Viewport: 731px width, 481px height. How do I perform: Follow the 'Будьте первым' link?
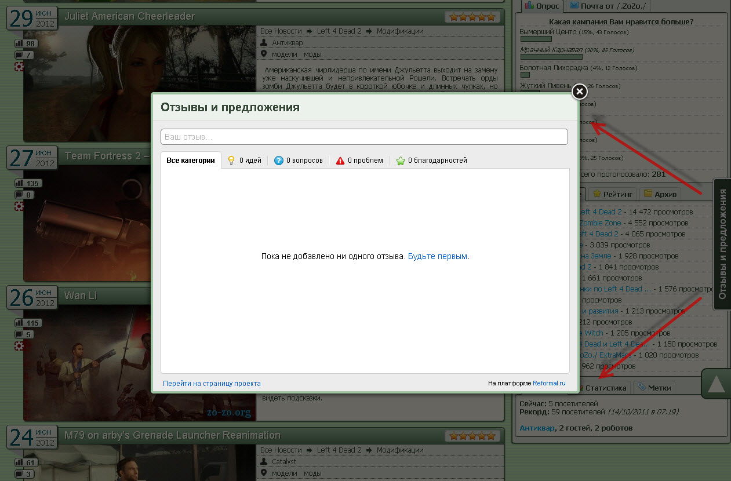(438, 256)
